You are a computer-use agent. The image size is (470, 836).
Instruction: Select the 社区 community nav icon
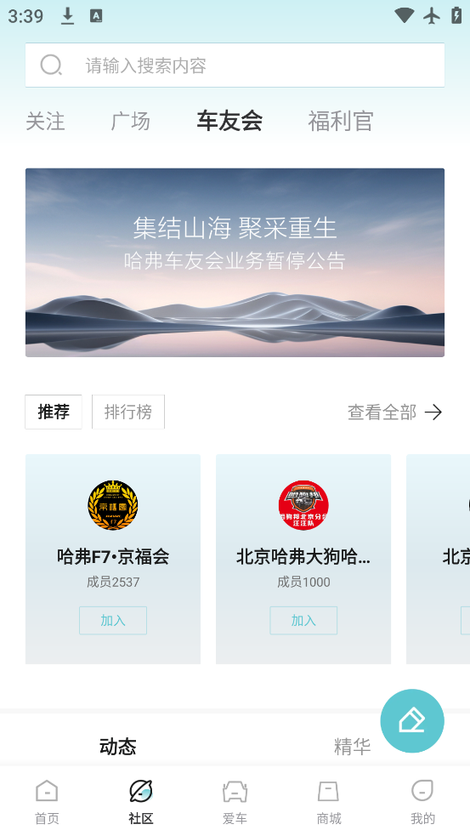[x=141, y=791]
